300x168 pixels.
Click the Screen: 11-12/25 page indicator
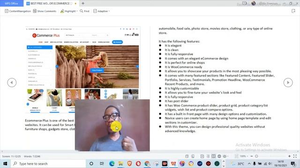click(x=11, y=156)
